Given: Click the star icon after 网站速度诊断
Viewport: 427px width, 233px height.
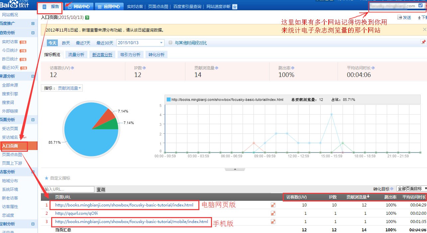Looking at the screenshot, I should click(235, 7).
